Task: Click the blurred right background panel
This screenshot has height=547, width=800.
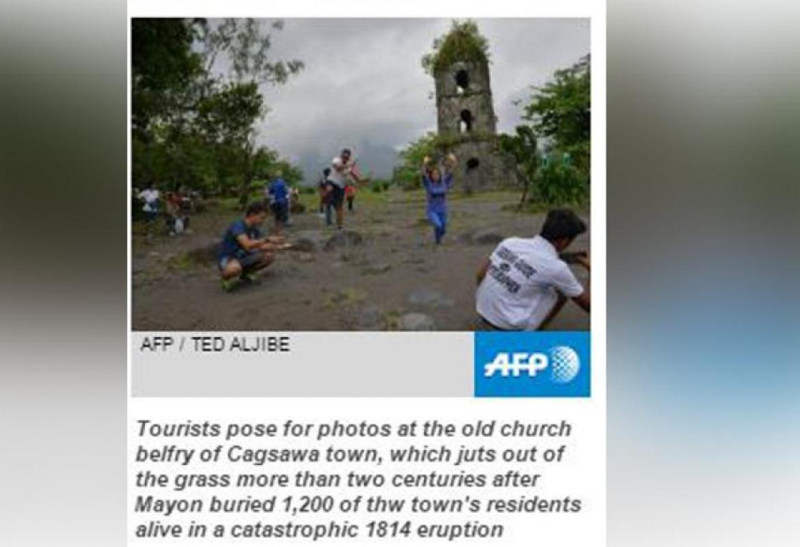Action: [703, 273]
